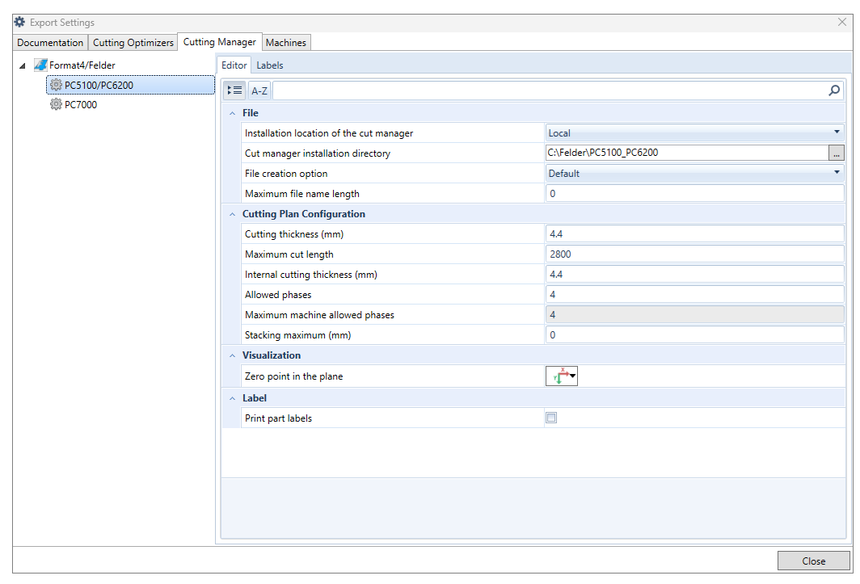Select PC7000 in the tree
The image size is (860, 584).
[81, 104]
